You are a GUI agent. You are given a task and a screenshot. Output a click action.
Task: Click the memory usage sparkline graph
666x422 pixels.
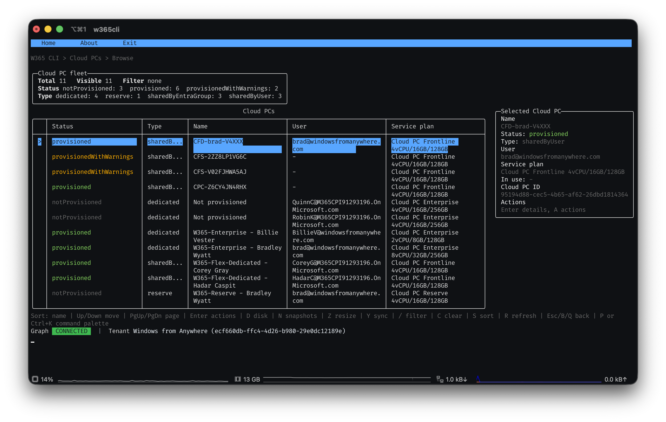347,379
